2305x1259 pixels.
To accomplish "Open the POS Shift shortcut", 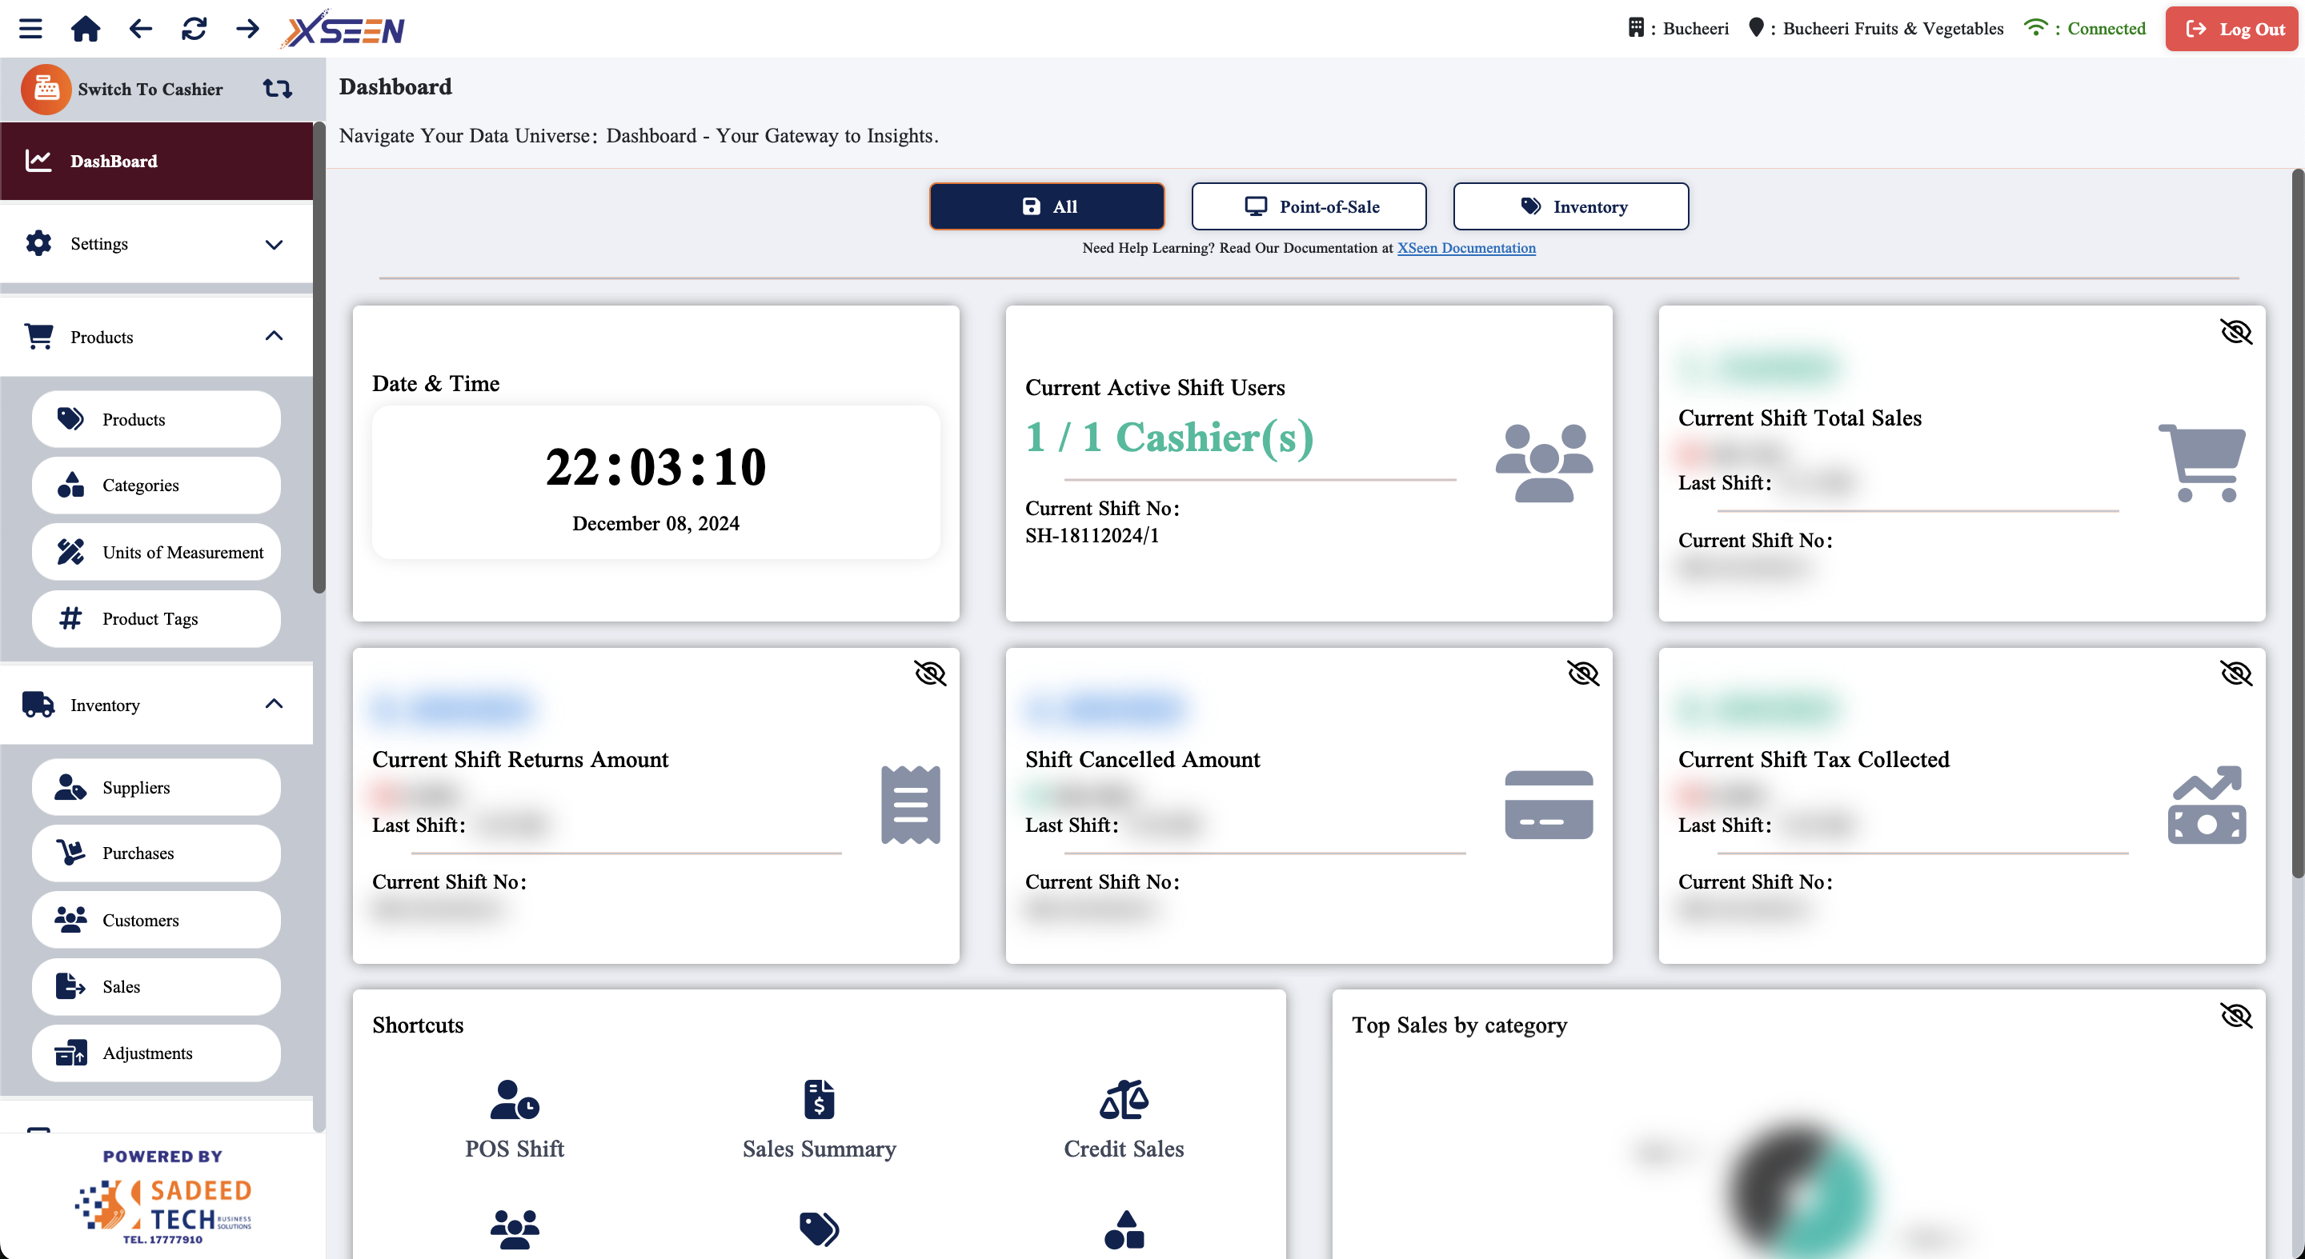I will (515, 1118).
